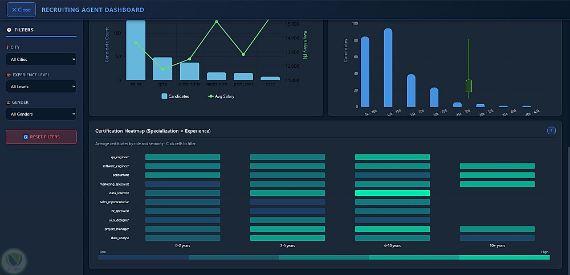Click the X icon on Close button

pyautogui.click(x=14, y=10)
